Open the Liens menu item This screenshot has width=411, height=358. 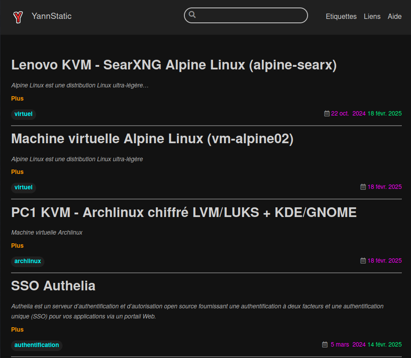tap(372, 16)
